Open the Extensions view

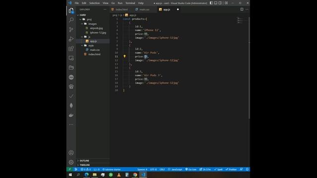71,48
